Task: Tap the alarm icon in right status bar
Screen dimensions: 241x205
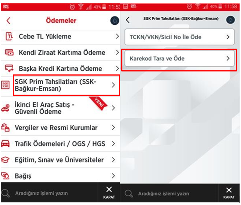Action: (189, 7)
